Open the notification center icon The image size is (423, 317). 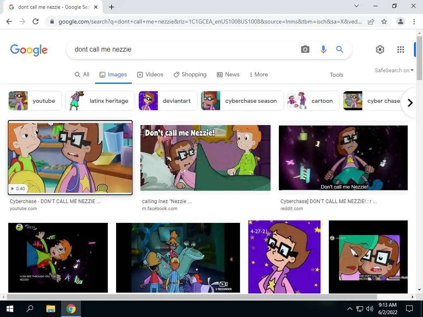point(409,309)
